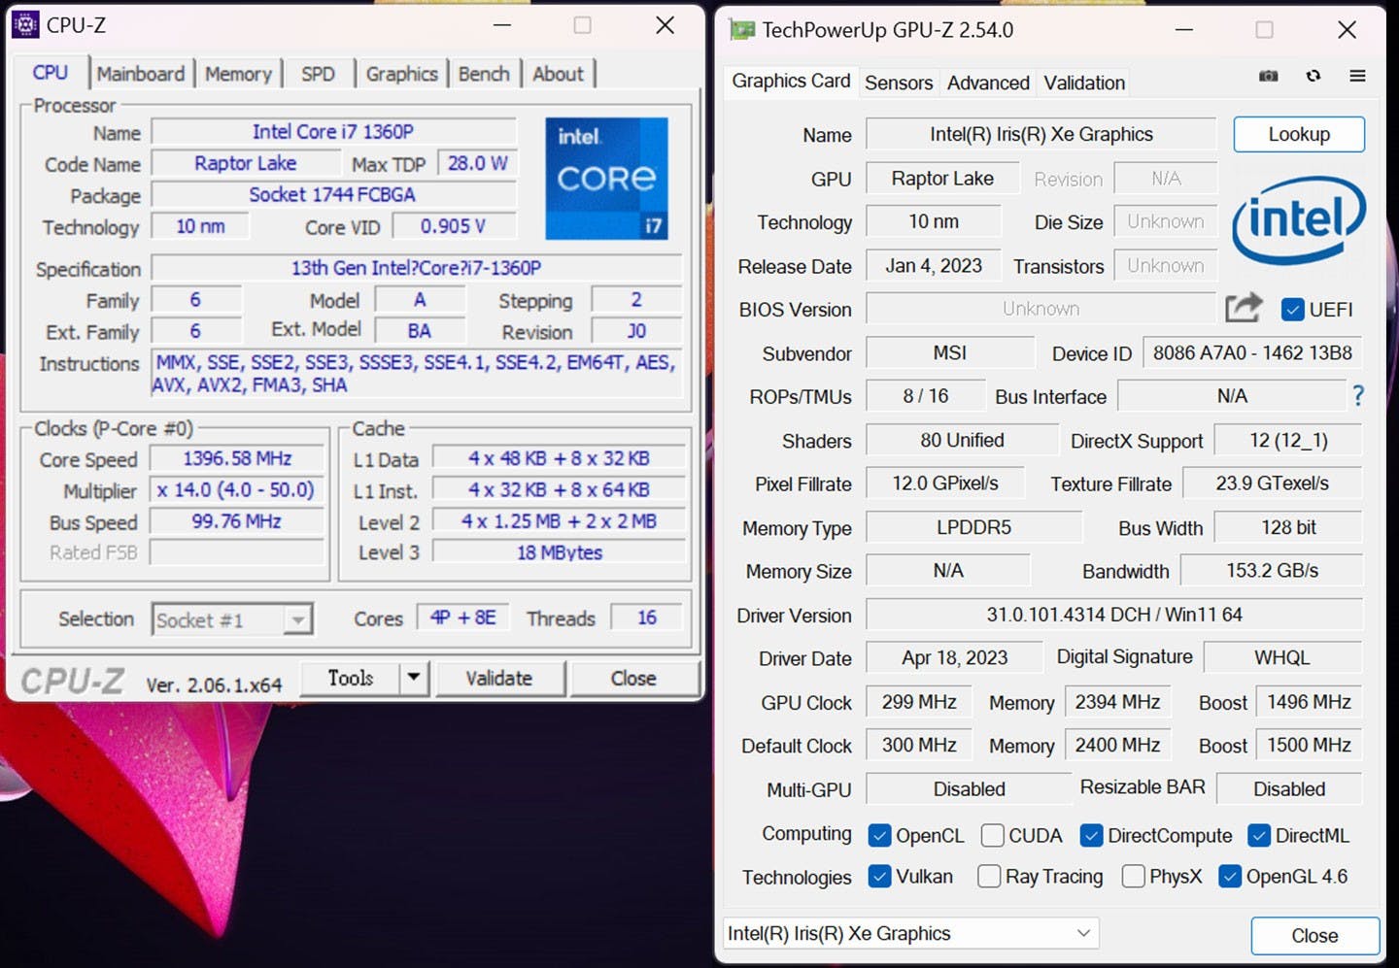Click the Specification value 13th Gen Intel
The height and width of the screenshot is (968, 1399).
[417, 268]
